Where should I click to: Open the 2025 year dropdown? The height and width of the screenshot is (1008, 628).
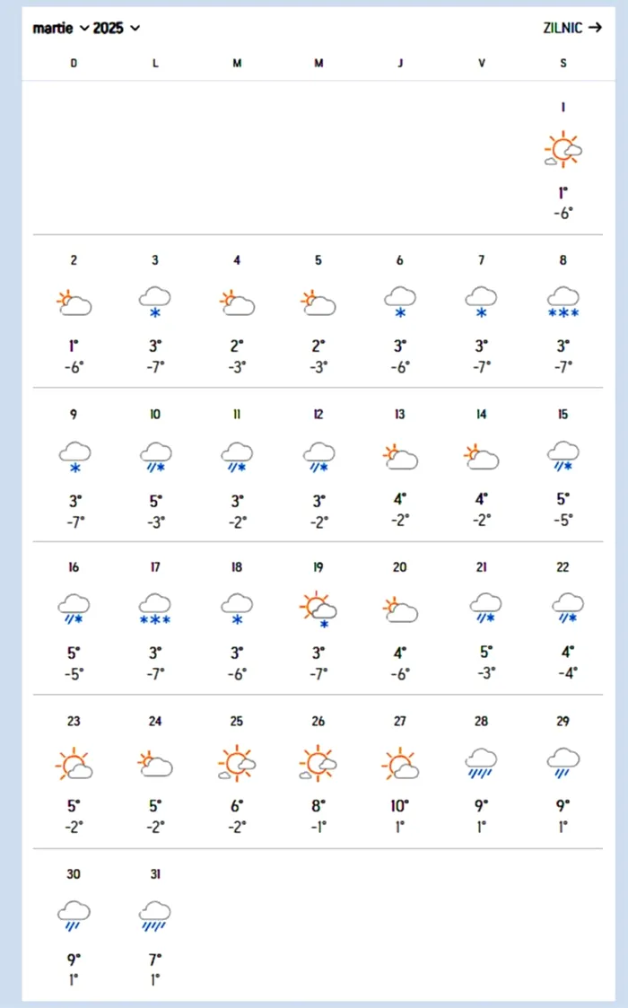[116, 29]
